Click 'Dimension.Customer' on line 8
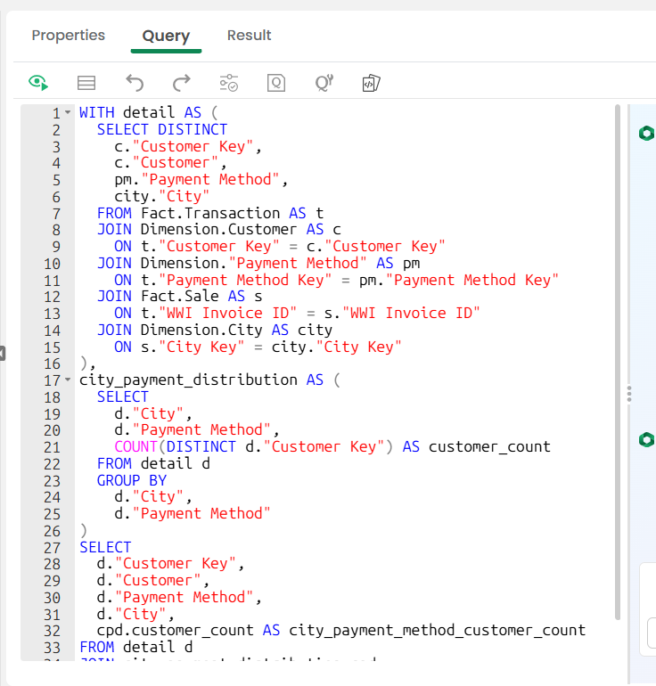The image size is (656, 686). 218,229
